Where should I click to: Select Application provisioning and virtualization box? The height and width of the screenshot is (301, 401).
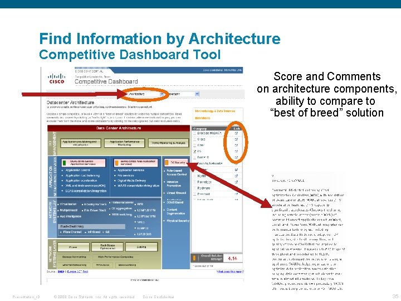point(81,143)
